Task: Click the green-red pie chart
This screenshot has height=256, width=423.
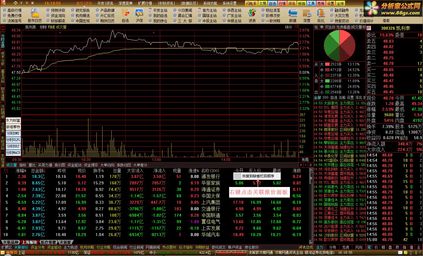Action: pos(339,45)
